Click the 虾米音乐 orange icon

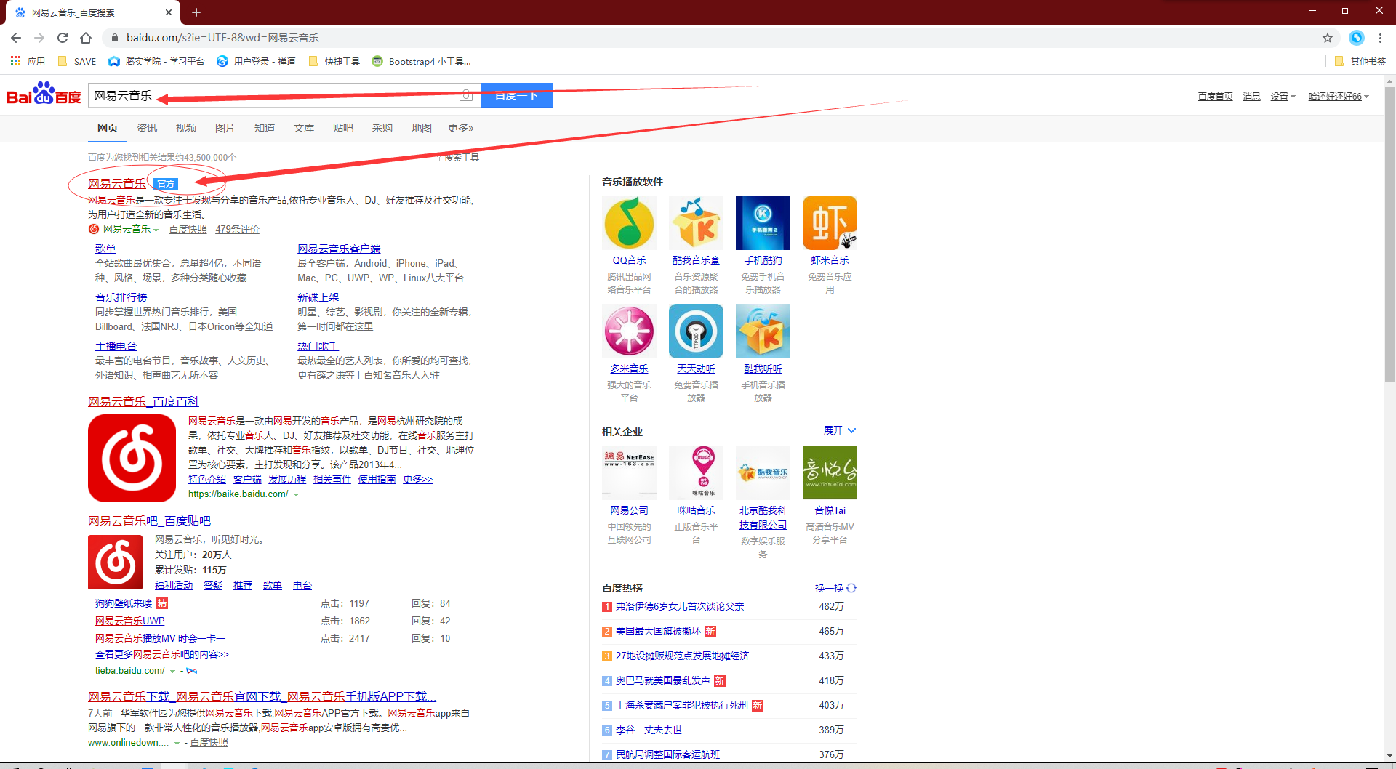[x=830, y=222]
